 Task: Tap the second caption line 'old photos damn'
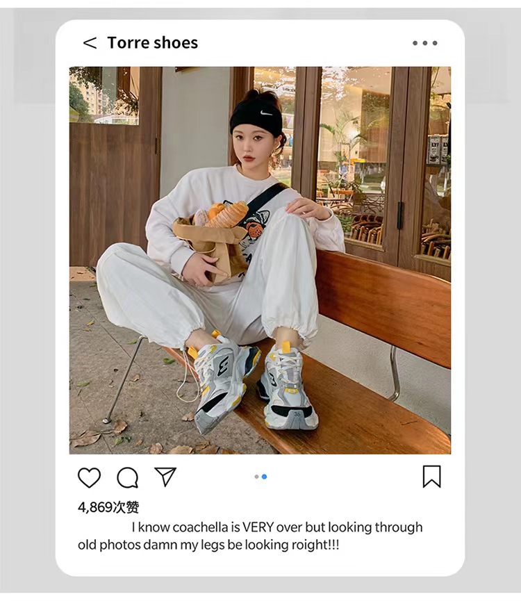point(208,545)
